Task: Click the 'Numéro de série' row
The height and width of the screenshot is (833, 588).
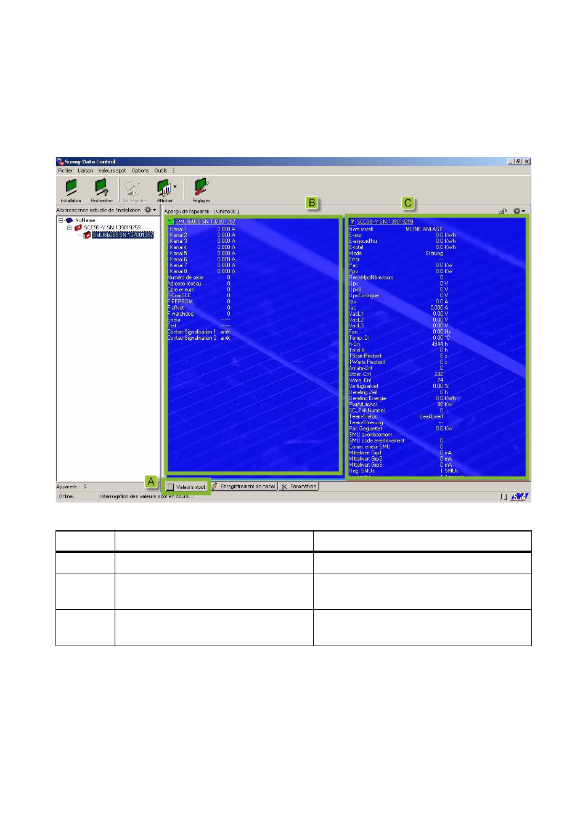Action: point(199,277)
